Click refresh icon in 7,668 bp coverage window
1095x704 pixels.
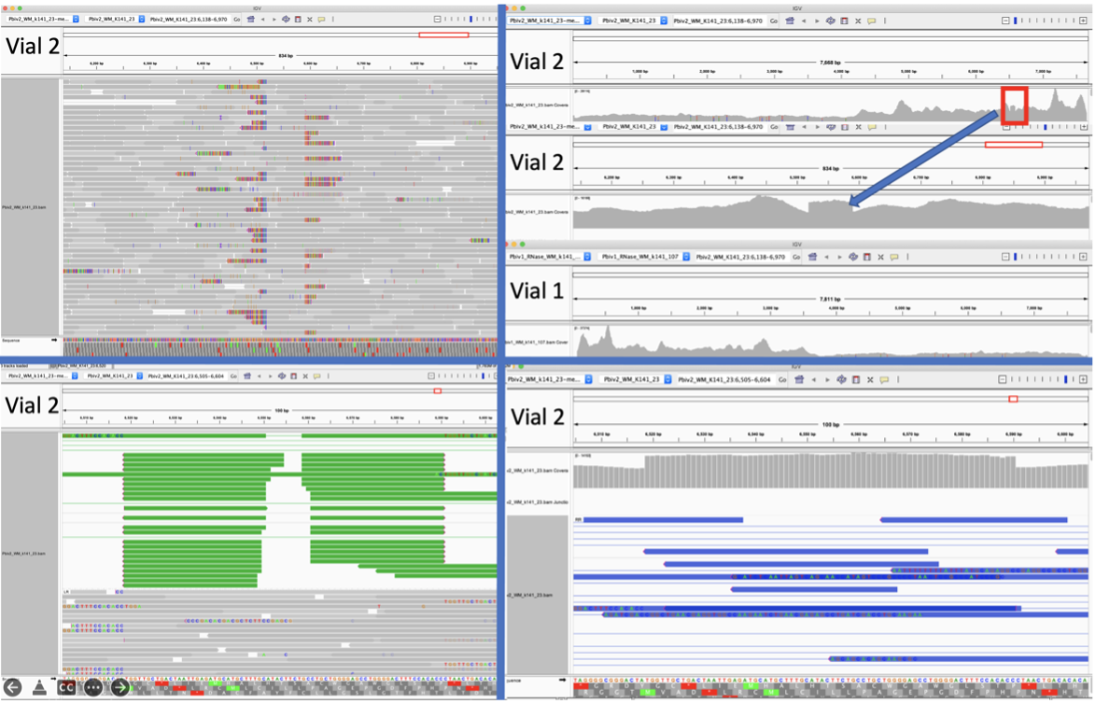click(x=830, y=21)
